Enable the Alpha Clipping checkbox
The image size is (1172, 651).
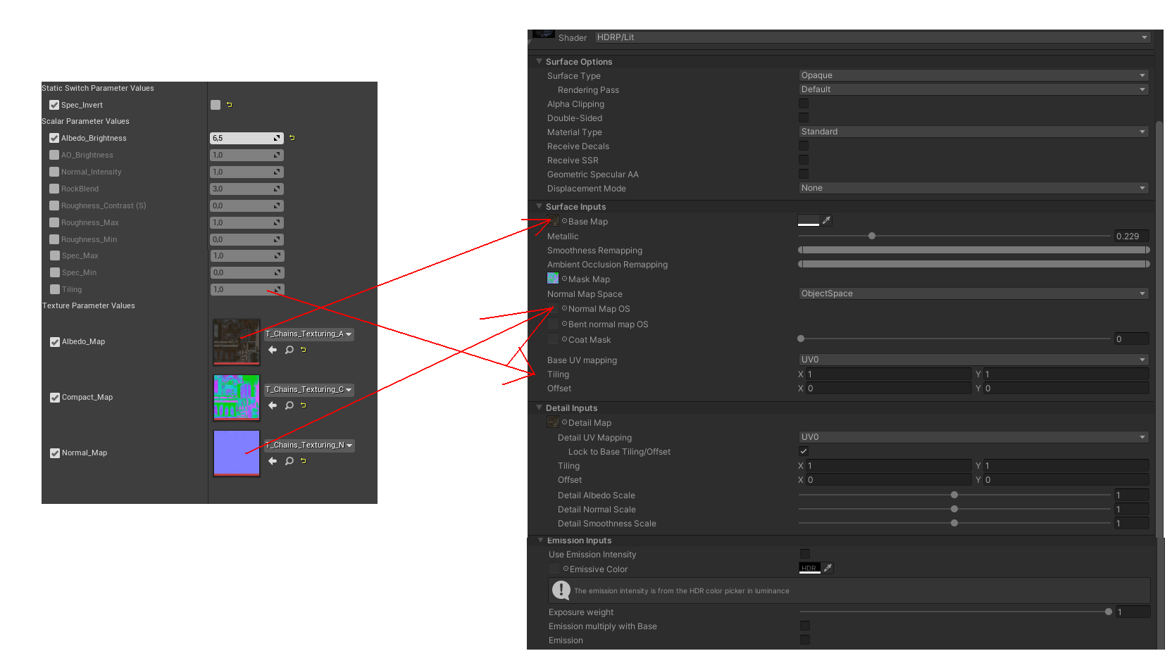click(x=804, y=103)
